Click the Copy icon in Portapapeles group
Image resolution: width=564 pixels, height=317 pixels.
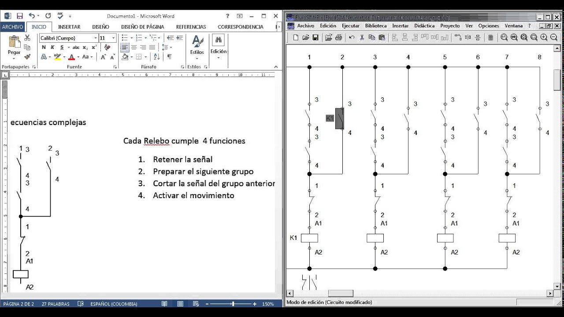(x=27, y=47)
